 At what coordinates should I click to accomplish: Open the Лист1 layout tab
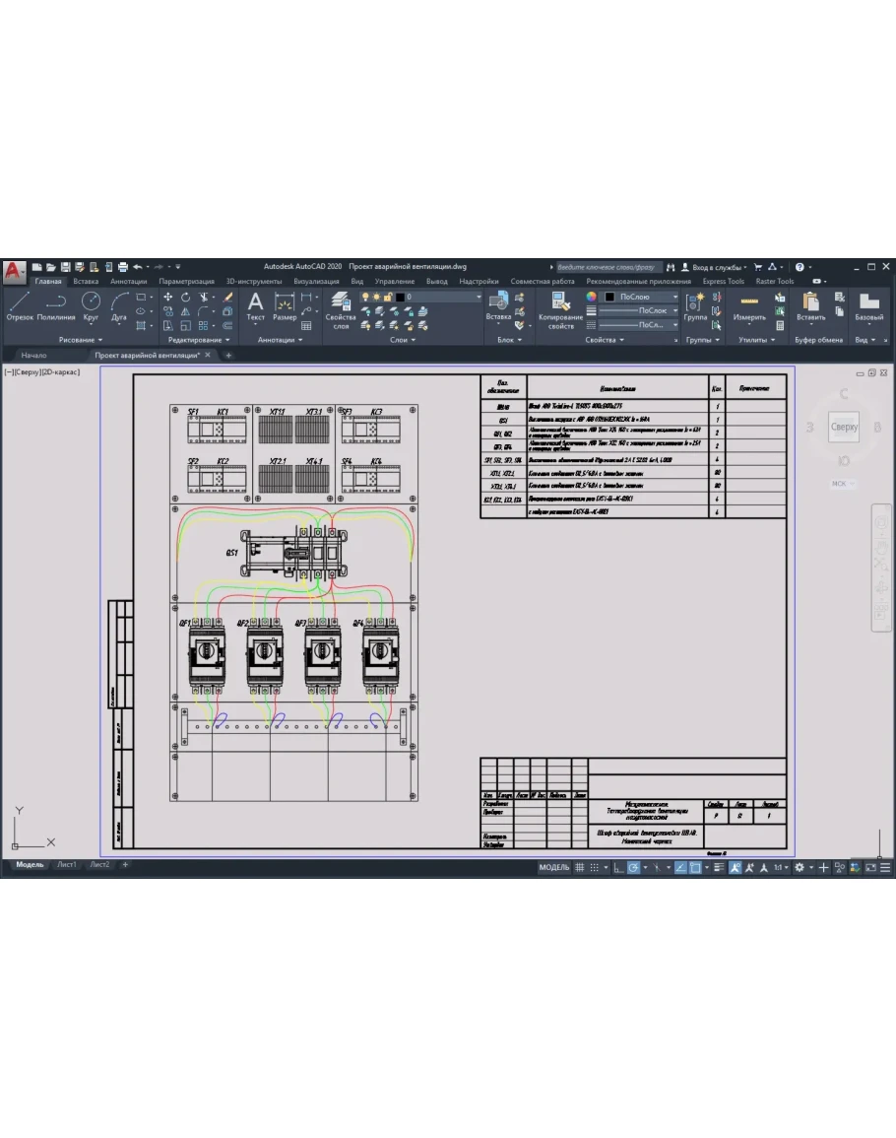click(x=66, y=865)
